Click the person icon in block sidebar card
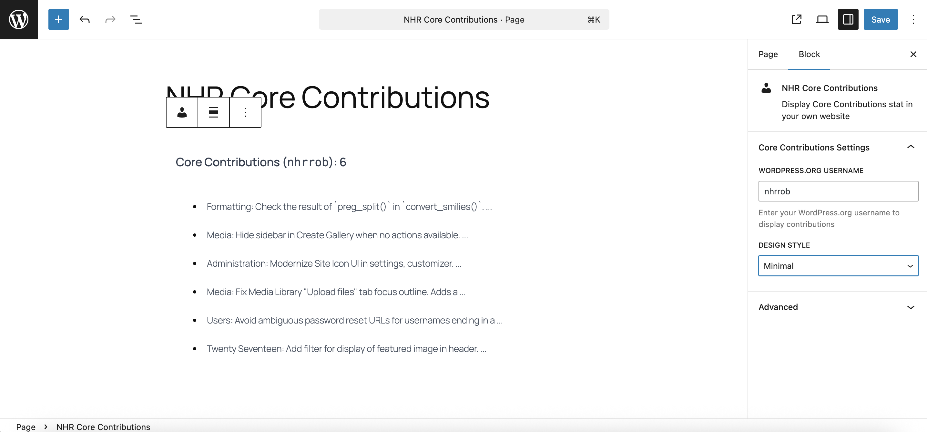The width and height of the screenshot is (927, 432). [766, 88]
